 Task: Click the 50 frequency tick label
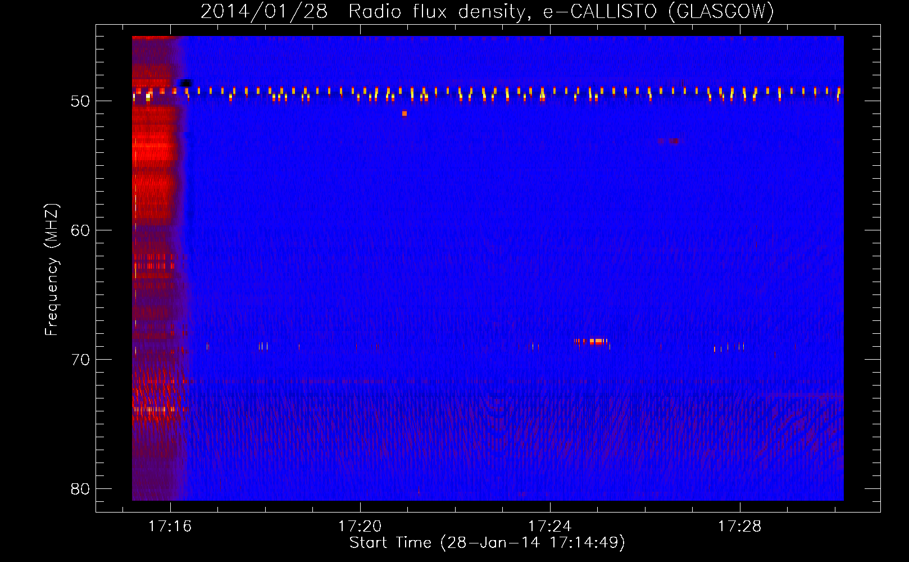pos(80,101)
